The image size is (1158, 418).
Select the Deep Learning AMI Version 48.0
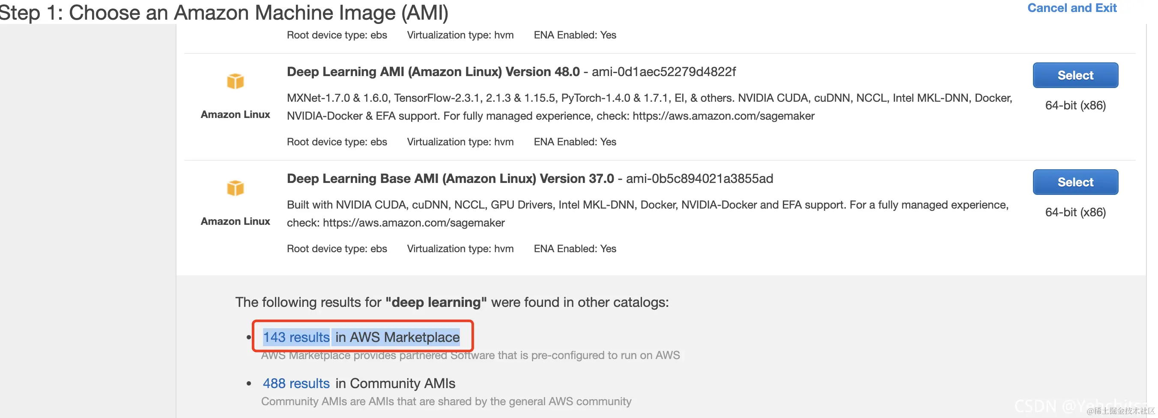[x=1075, y=75]
